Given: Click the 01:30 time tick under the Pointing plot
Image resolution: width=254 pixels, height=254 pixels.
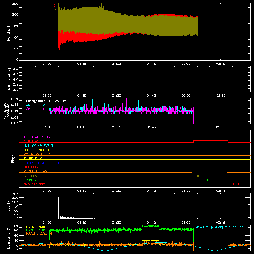Looking at the screenshot, I should pos(117,64).
